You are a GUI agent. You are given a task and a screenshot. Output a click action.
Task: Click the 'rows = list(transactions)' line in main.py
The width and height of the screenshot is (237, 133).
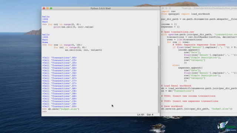[184, 40]
